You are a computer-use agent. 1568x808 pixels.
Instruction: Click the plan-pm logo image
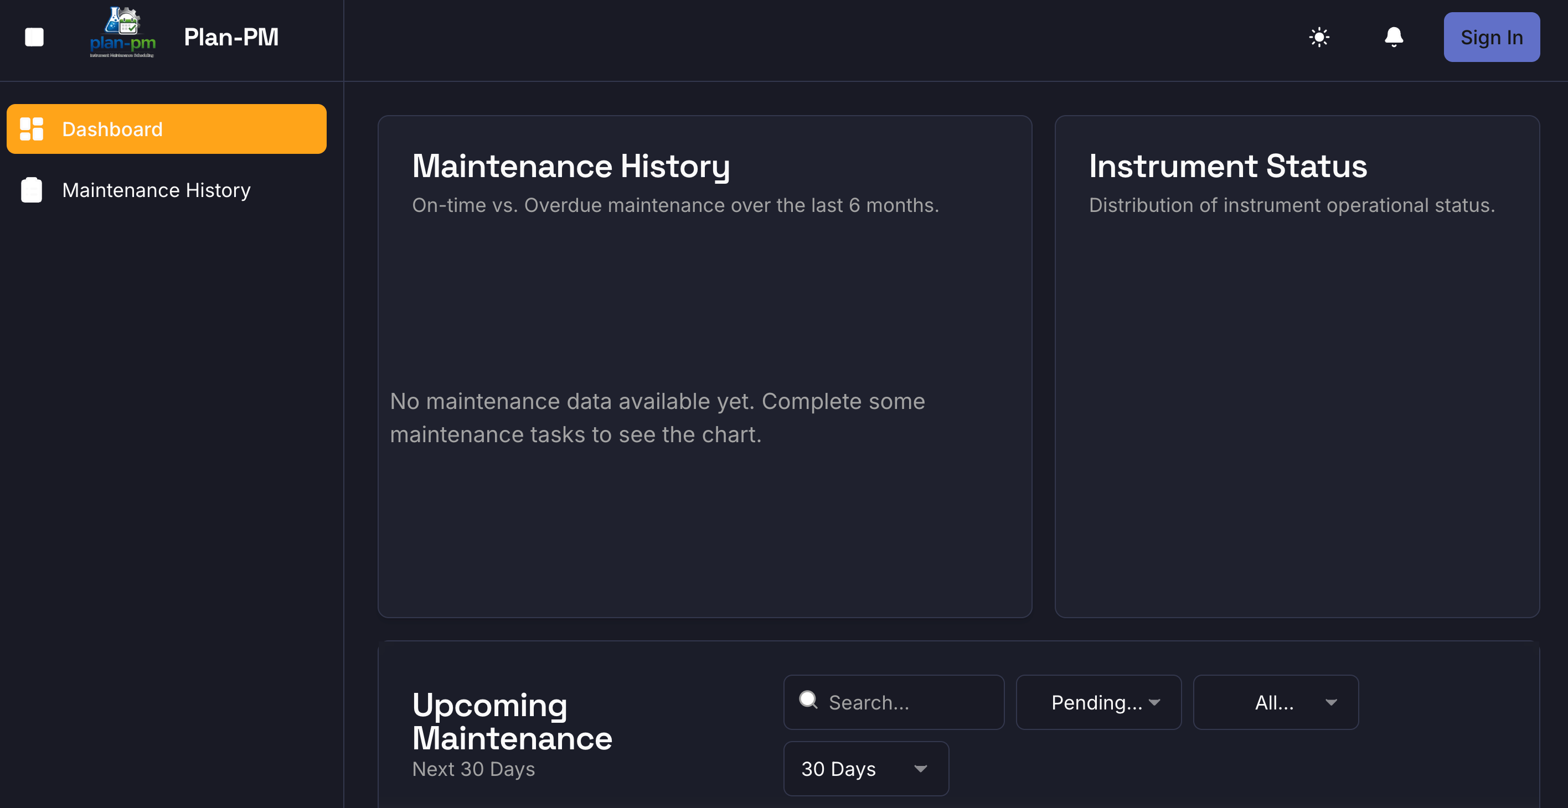[122, 33]
